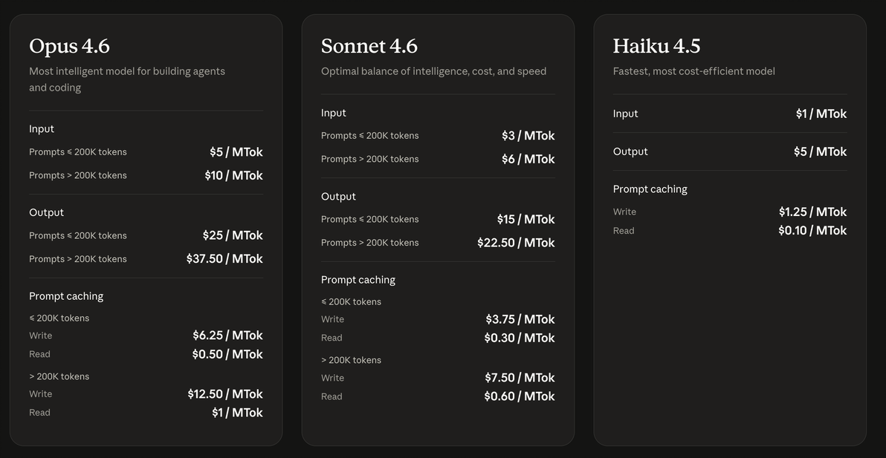Viewport: 886px width, 458px height.
Task: Click the Opus Prompt caching label
Action: (x=66, y=296)
